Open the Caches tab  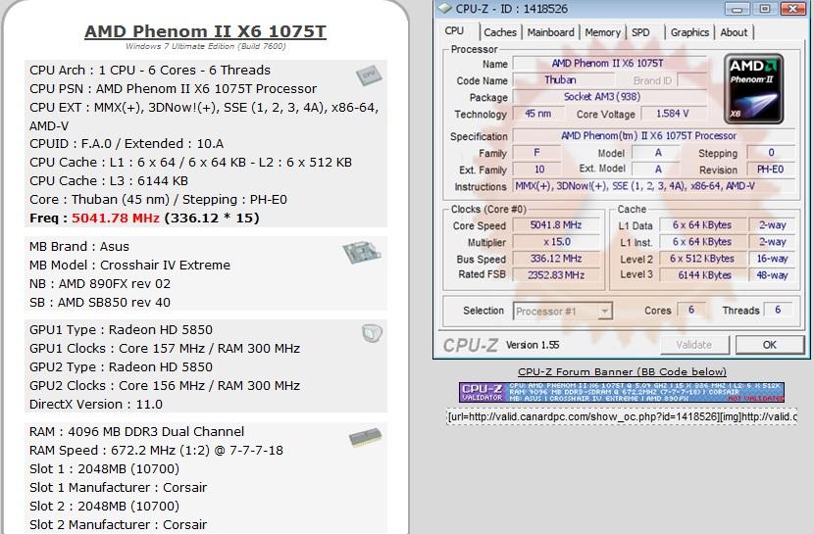[x=500, y=32]
